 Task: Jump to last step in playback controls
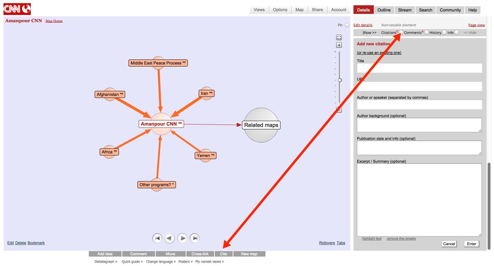coord(195,238)
